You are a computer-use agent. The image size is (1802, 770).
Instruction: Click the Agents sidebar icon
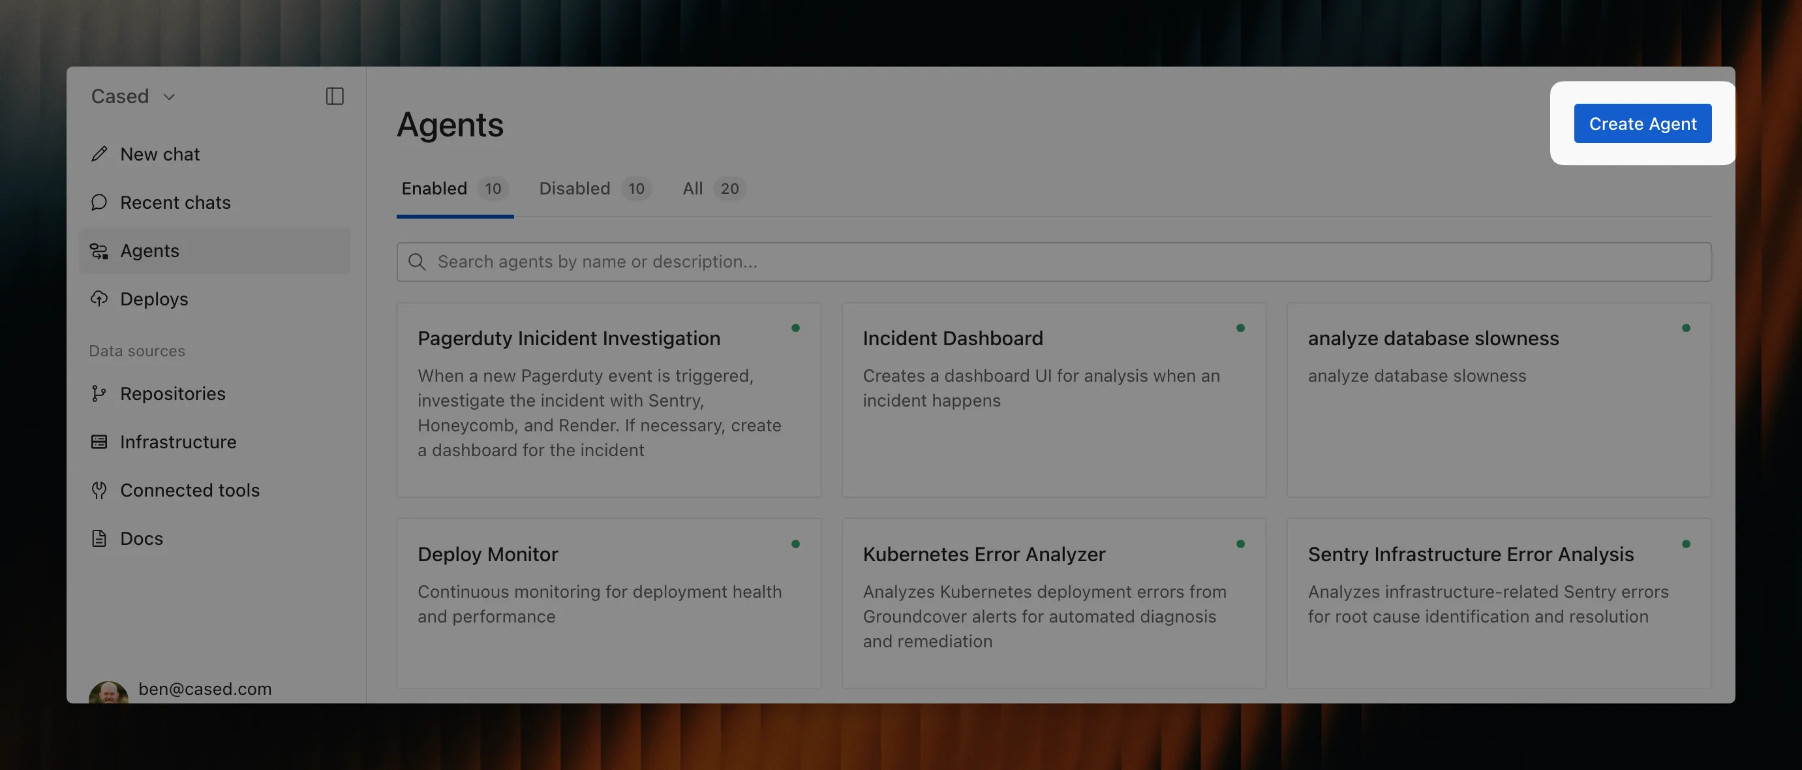pyautogui.click(x=99, y=251)
